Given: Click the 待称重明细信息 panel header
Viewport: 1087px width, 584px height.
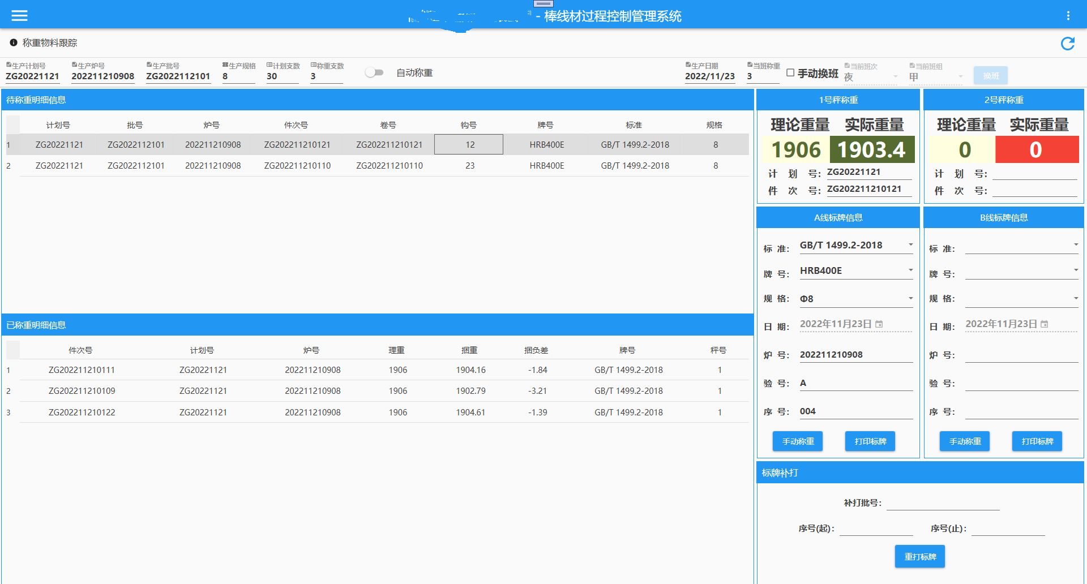Looking at the screenshot, I should (x=378, y=100).
